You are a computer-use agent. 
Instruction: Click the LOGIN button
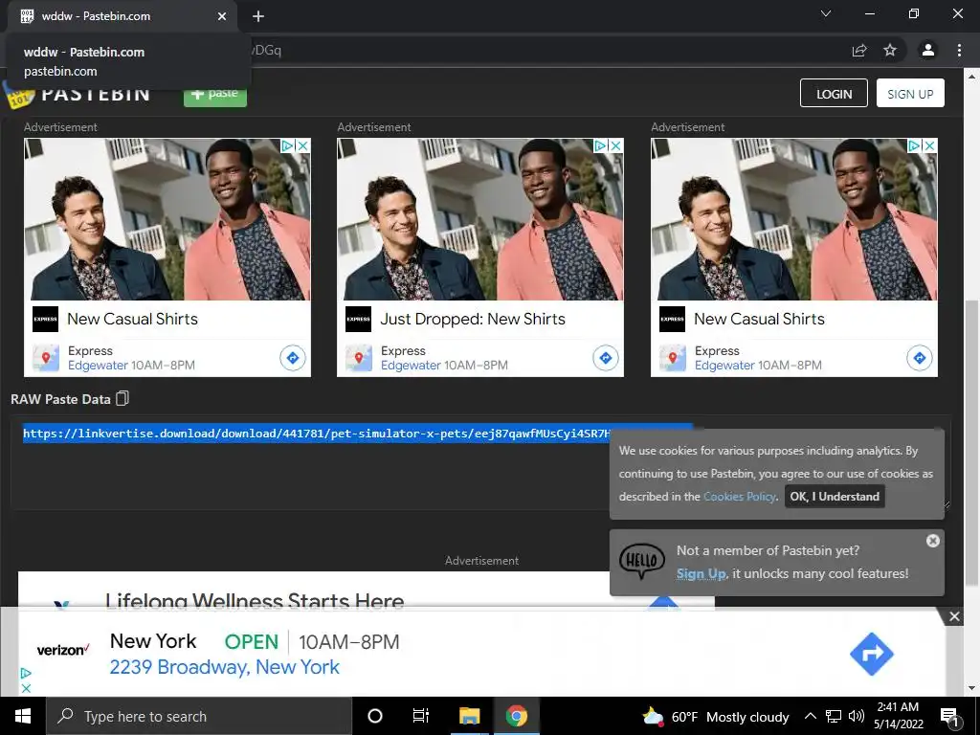coord(834,93)
